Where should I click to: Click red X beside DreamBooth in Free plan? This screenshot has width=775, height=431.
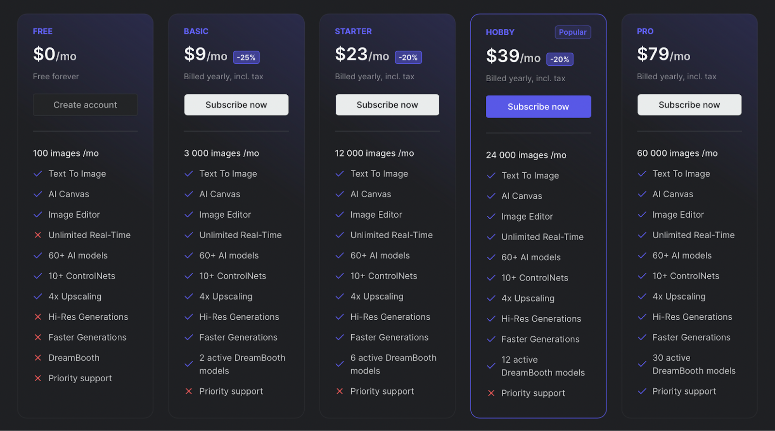38,358
